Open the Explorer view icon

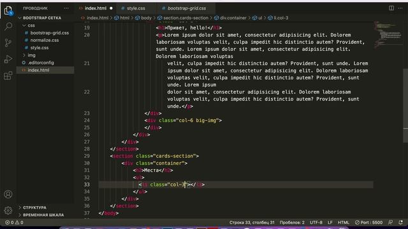[x=8, y=10]
